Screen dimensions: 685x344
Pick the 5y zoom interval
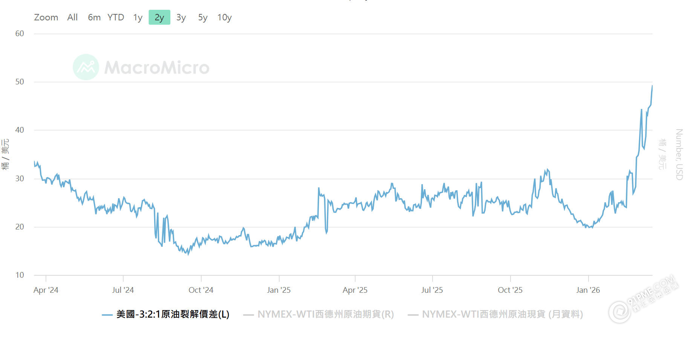tap(202, 17)
